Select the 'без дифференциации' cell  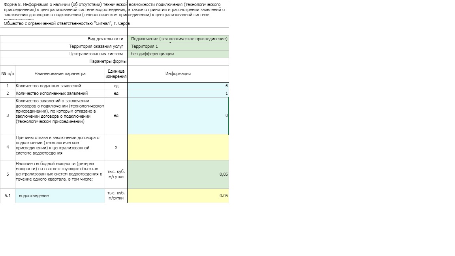pyautogui.click(x=178, y=54)
